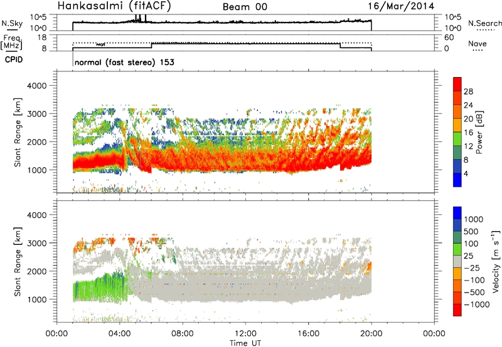This screenshot has width=502, height=347.
Task: Select the Beam 00 label
Action: pyautogui.click(x=245, y=7)
